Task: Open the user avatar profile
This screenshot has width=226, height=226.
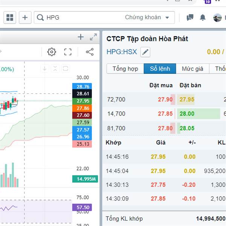Action: [x=217, y=18]
